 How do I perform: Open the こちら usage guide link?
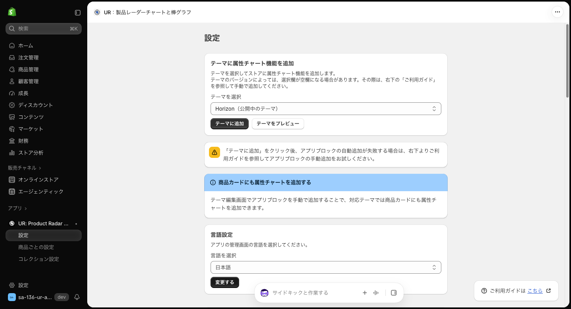pos(535,291)
